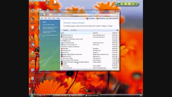Click the Control Panel breadcrumb
The width and height of the screenshot is (172, 97).
pyautogui.click(x=55, y=15)
